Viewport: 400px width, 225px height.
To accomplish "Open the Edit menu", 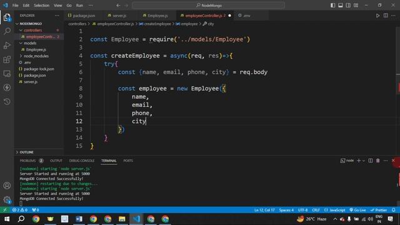I will 26,6.
